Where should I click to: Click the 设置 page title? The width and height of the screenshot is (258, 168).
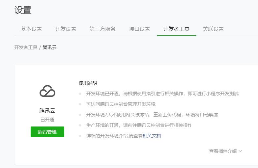tap(23, 10)
